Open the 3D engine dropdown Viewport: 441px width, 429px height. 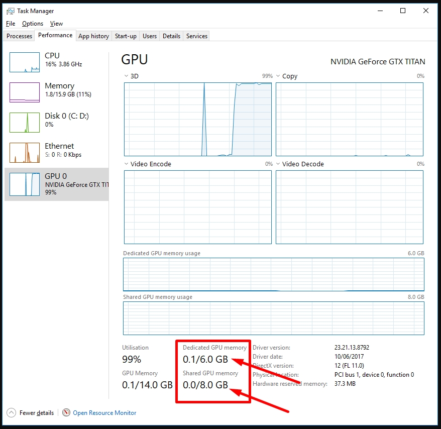tap(126, 76)
